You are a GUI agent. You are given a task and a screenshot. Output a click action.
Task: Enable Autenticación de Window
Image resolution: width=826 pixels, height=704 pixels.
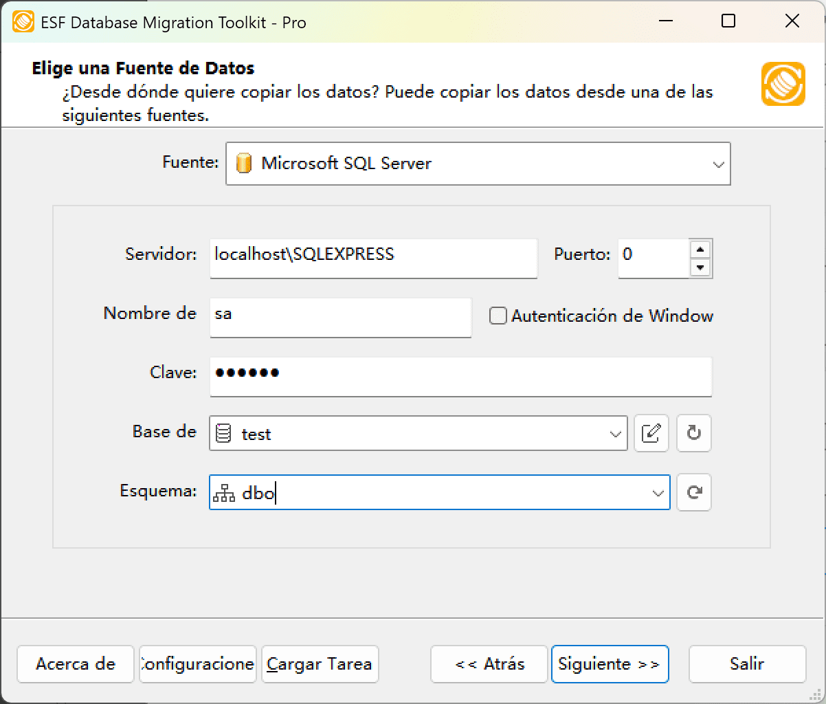point(497,315)
